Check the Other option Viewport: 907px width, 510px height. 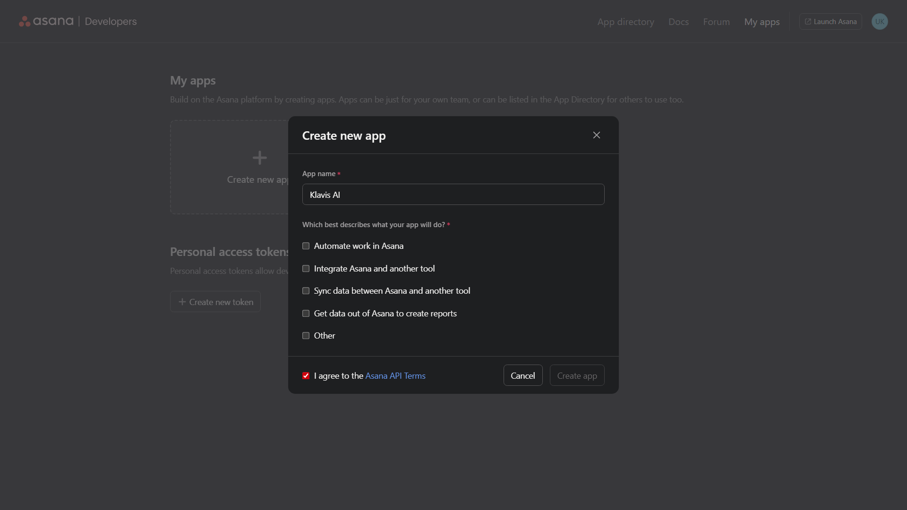(306, 336)
